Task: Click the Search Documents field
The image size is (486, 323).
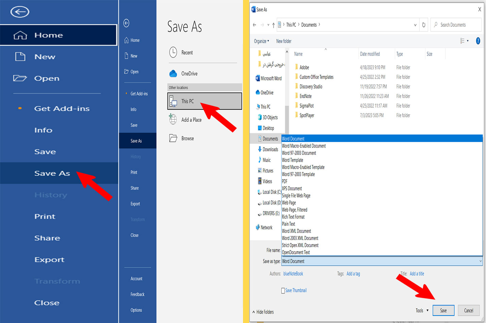Action: tap(456, 25)
